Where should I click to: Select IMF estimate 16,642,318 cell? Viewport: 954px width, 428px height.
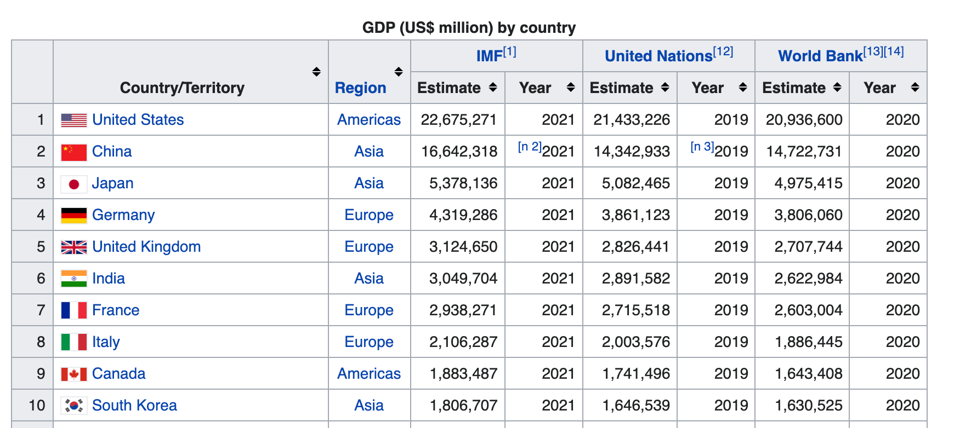(x=458, y=152)
